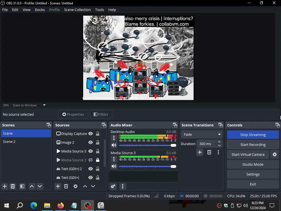Click Start Recording button

[x=253, y=145]
